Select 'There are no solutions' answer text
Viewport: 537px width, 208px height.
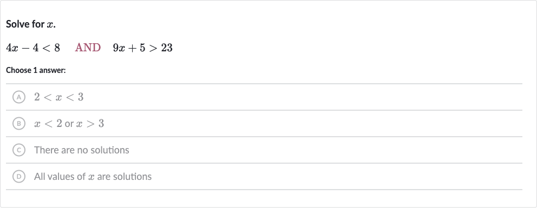pyautogui.click(x=82, y=150)
